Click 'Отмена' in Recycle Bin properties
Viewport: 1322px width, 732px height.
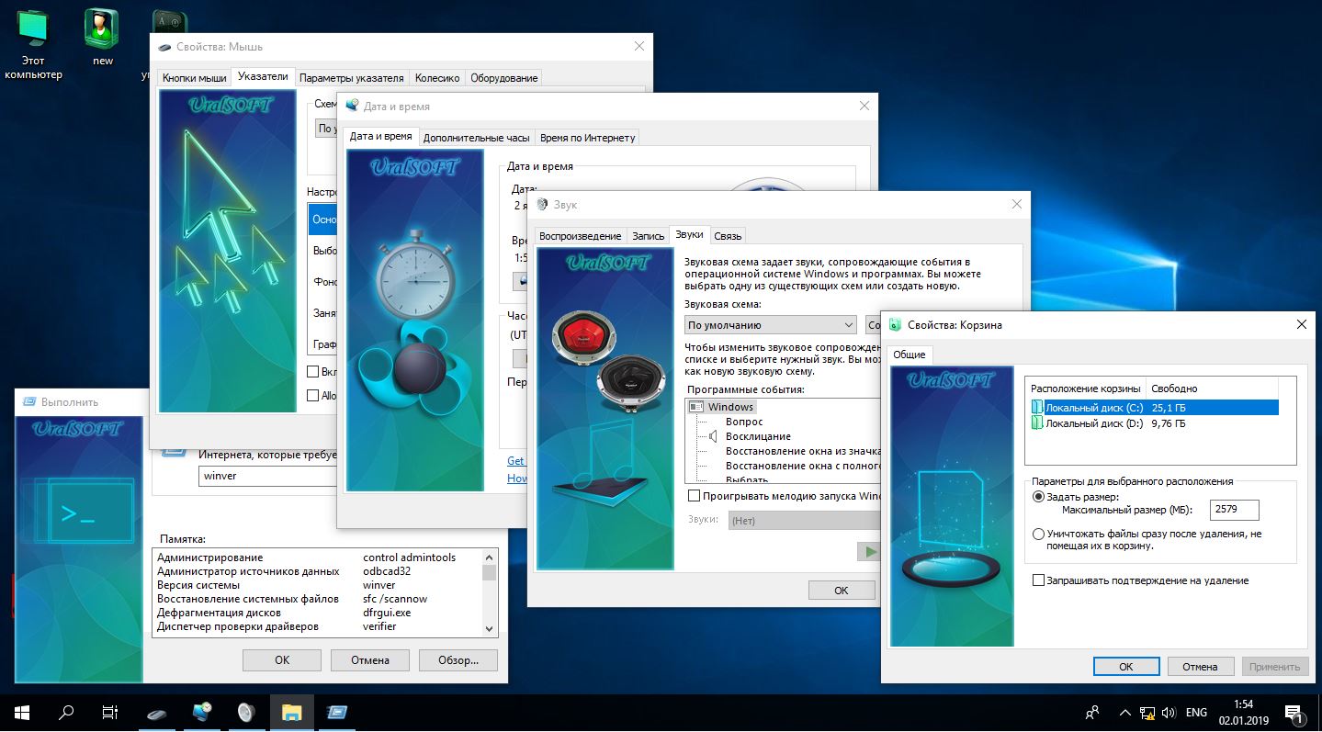1200,667
